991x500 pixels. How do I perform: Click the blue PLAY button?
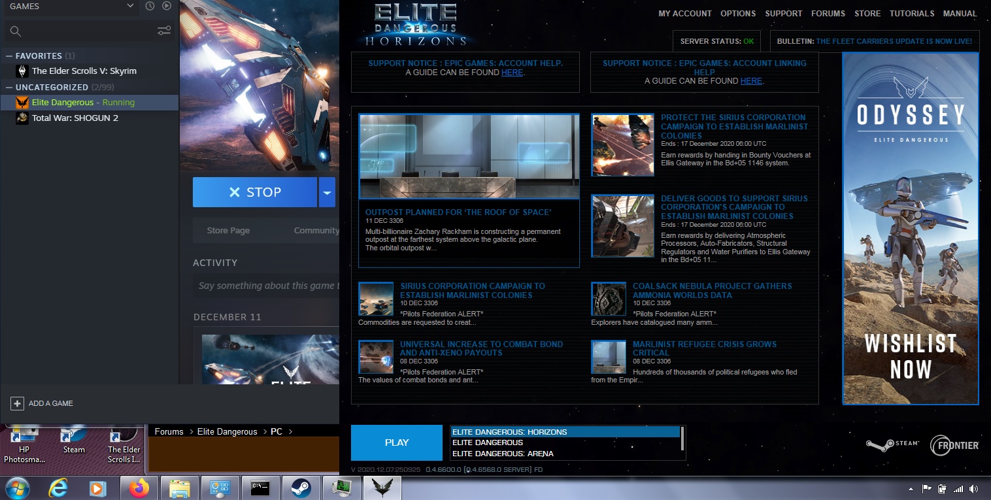click(397, 442)
